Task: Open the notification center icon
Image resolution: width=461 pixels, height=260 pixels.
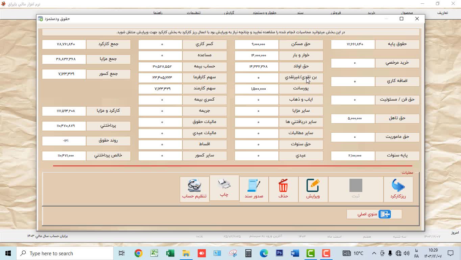Action: point(451,253)
